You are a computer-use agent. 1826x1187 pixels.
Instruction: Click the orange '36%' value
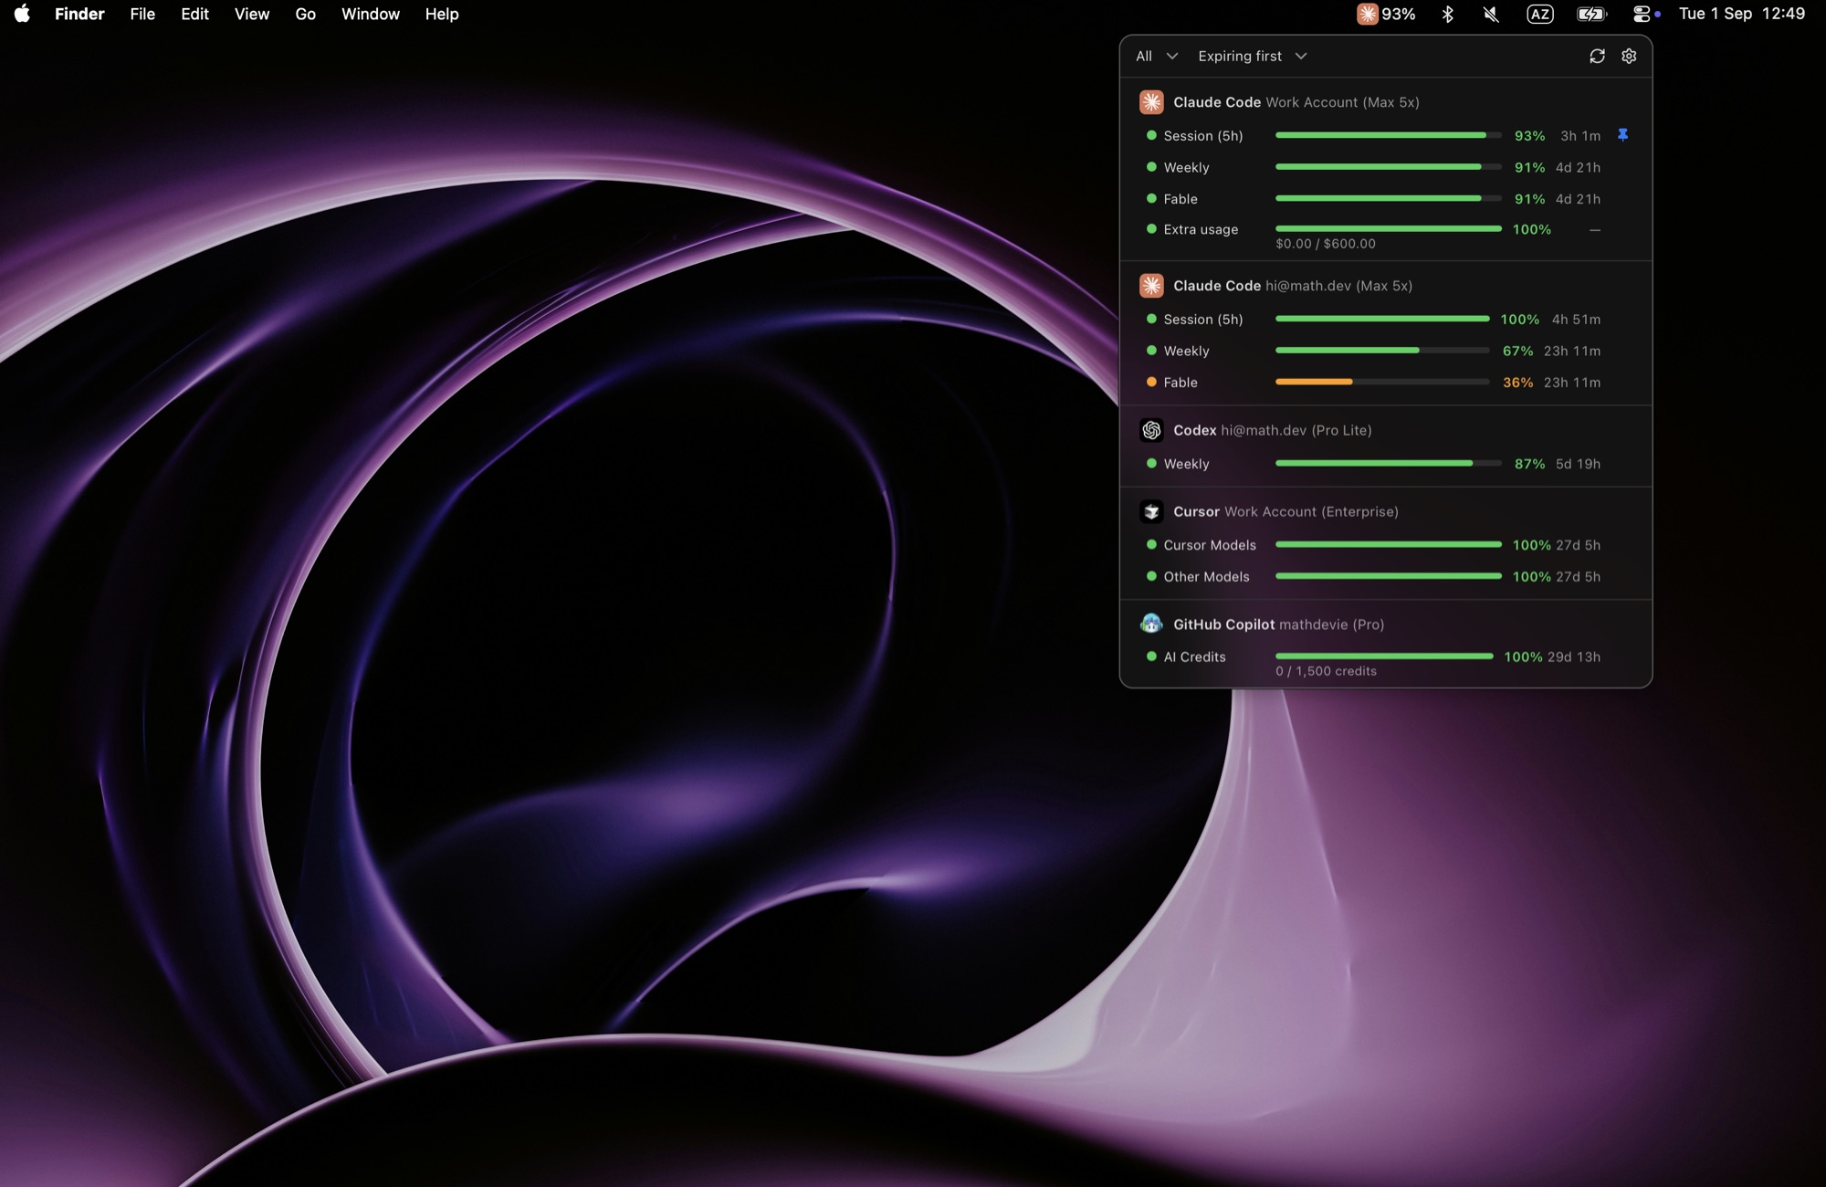point(1517,383)
